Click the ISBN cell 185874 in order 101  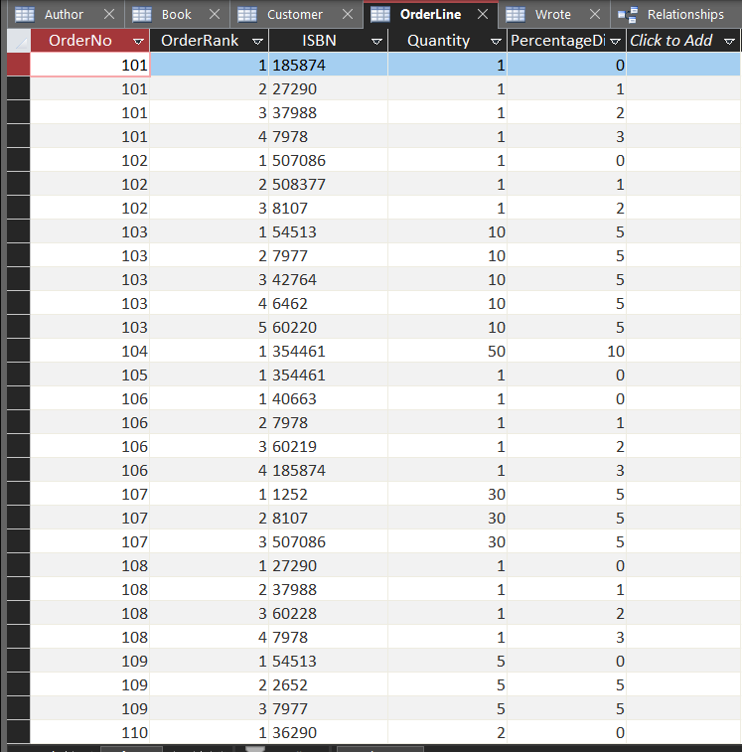point(329,65)
